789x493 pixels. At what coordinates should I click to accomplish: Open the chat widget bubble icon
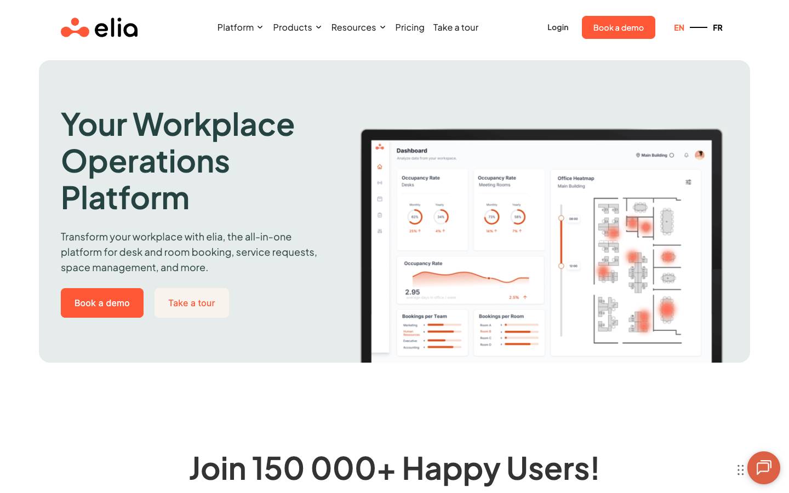coord(764,468)
